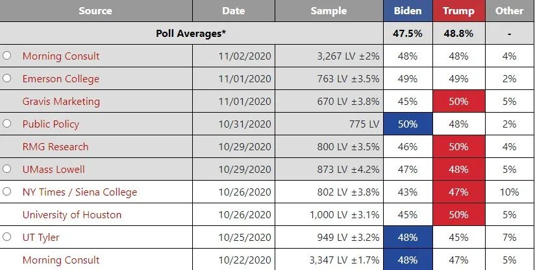Screen dimensions: 535x270
Task: Click the Date column header
Action: click(234, 11)
